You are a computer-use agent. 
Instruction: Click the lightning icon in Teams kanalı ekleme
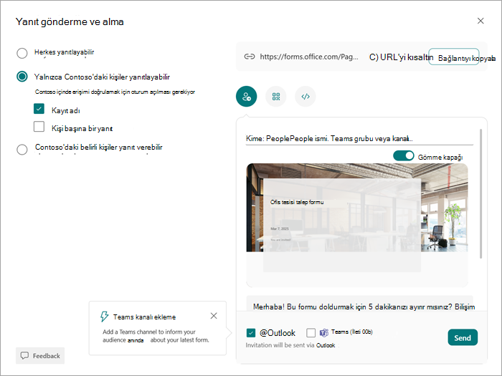coord(105,317)
